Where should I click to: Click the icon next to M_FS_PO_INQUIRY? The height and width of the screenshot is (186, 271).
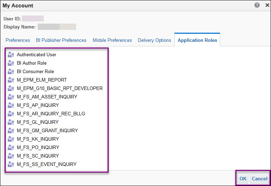click(11, 147)
